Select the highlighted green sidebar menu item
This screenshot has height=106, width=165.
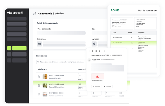point(19,48)
